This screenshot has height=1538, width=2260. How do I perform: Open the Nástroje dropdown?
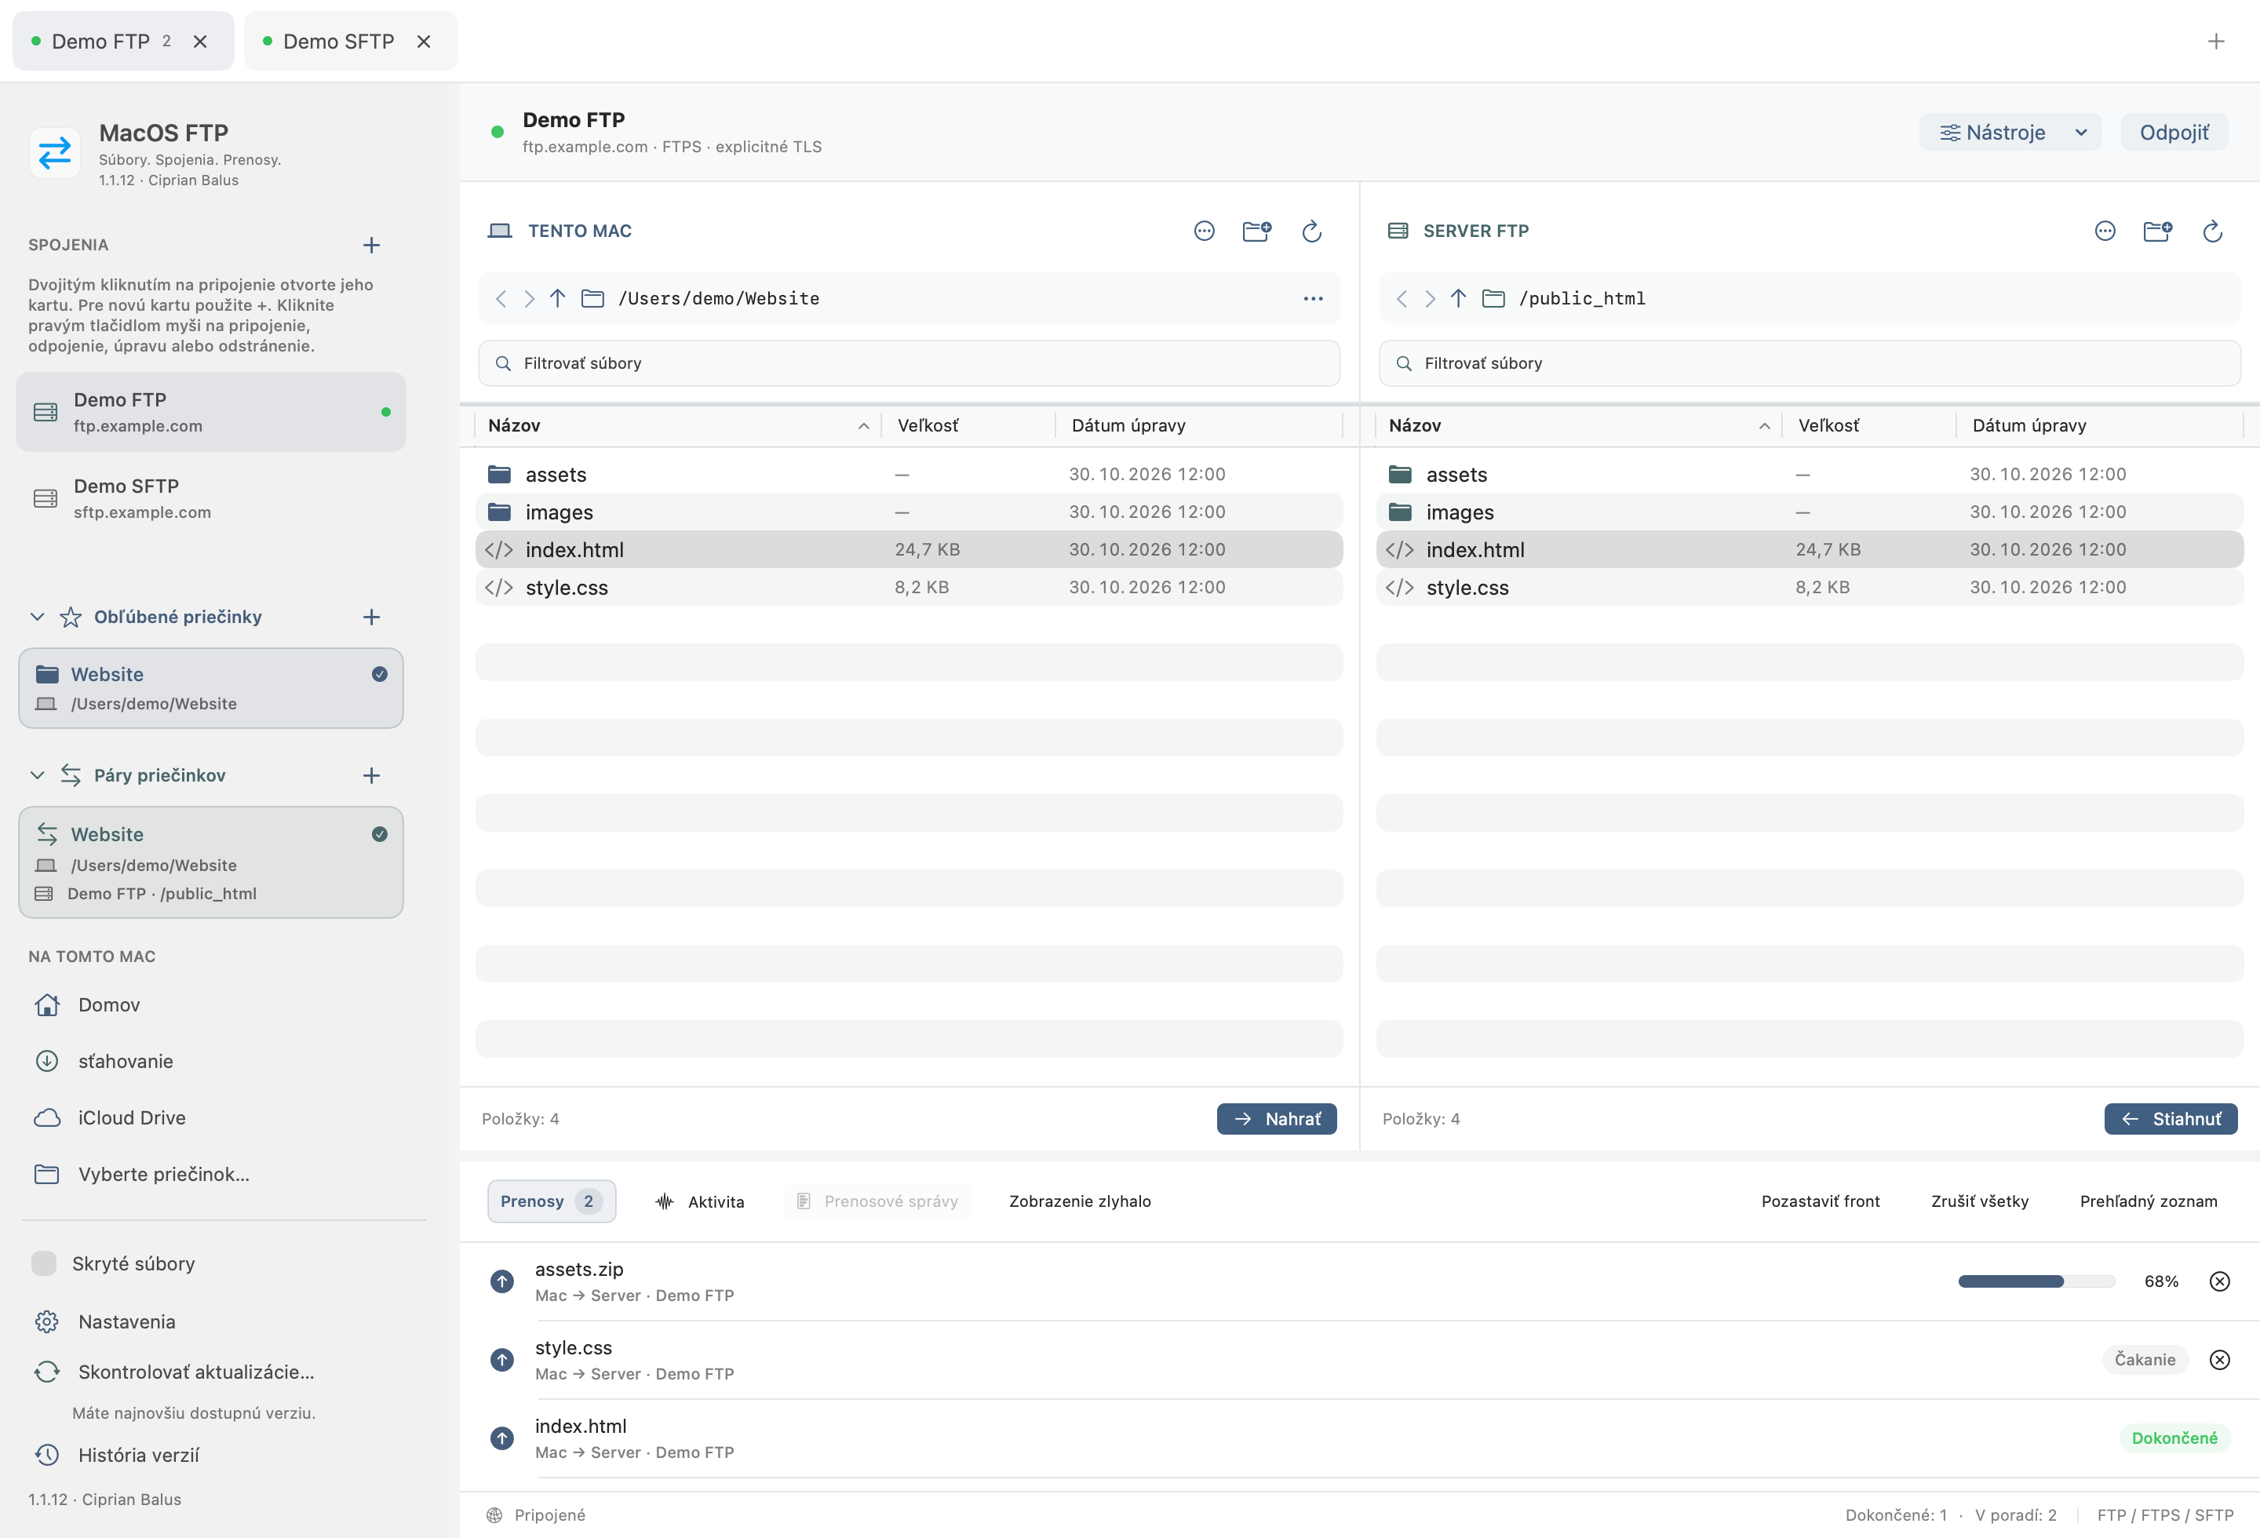[2010, 132]
